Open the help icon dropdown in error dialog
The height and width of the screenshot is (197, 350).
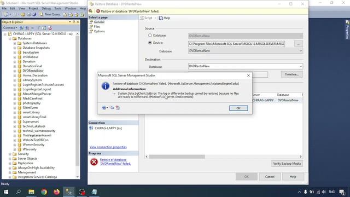(x=104, y=108)
